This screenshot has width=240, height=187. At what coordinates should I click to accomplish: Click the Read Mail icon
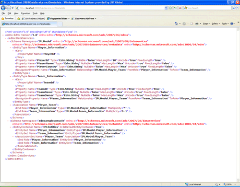(192, 23)
